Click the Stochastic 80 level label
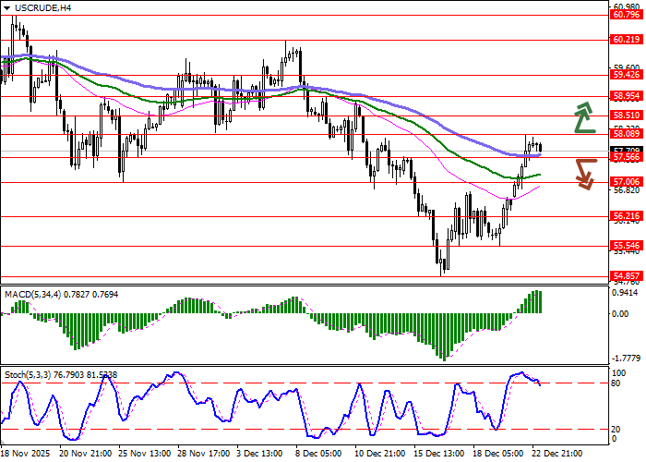Viewport: 646px width, 462px height. point(616,383)
